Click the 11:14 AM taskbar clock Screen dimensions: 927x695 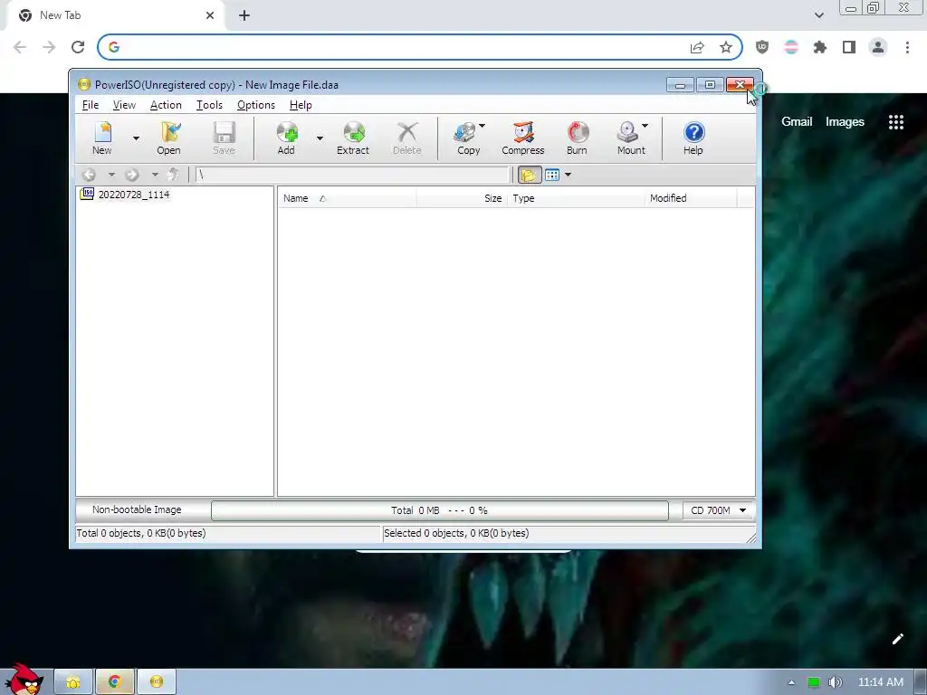(x=881, y=682)
